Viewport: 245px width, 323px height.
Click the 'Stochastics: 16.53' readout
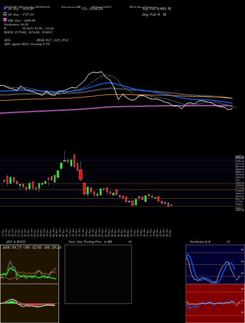click(16, 24)
